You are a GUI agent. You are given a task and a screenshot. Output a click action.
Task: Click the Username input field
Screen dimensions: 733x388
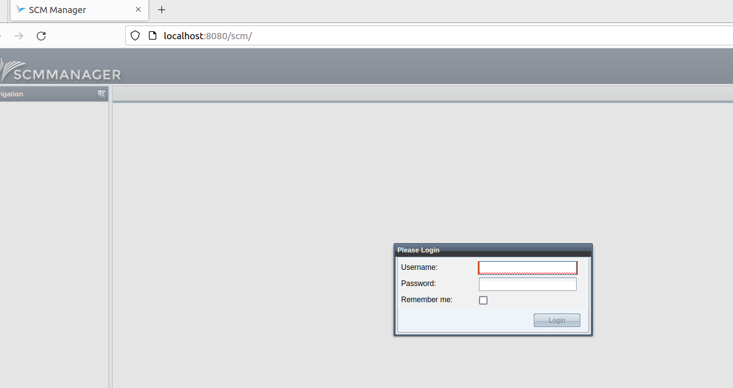[527, 268]
